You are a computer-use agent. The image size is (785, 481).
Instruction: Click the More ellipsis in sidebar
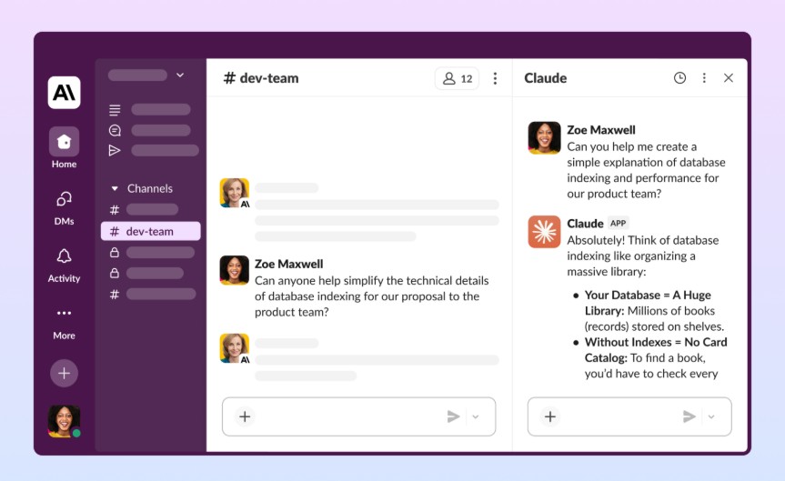tap(64, 314)
